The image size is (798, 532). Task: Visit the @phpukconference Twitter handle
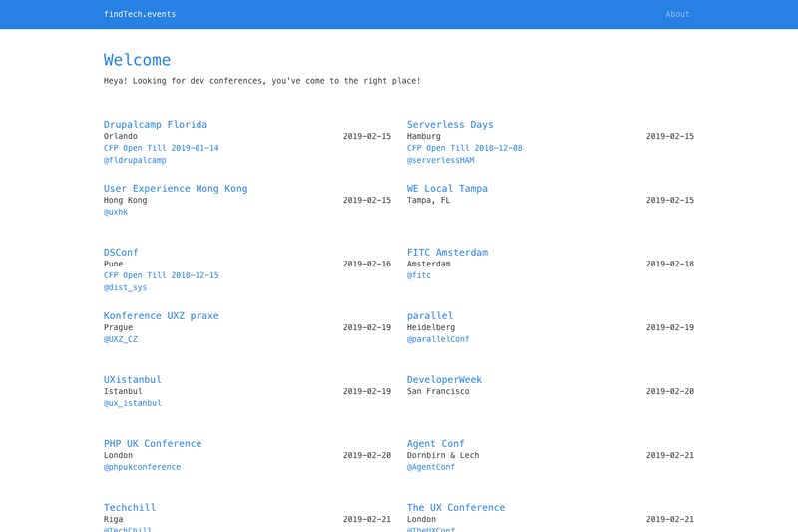(142, 467)
